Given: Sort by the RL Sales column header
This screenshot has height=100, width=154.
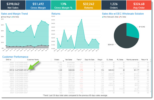Looking at the screenshot, I should point(120,60).
